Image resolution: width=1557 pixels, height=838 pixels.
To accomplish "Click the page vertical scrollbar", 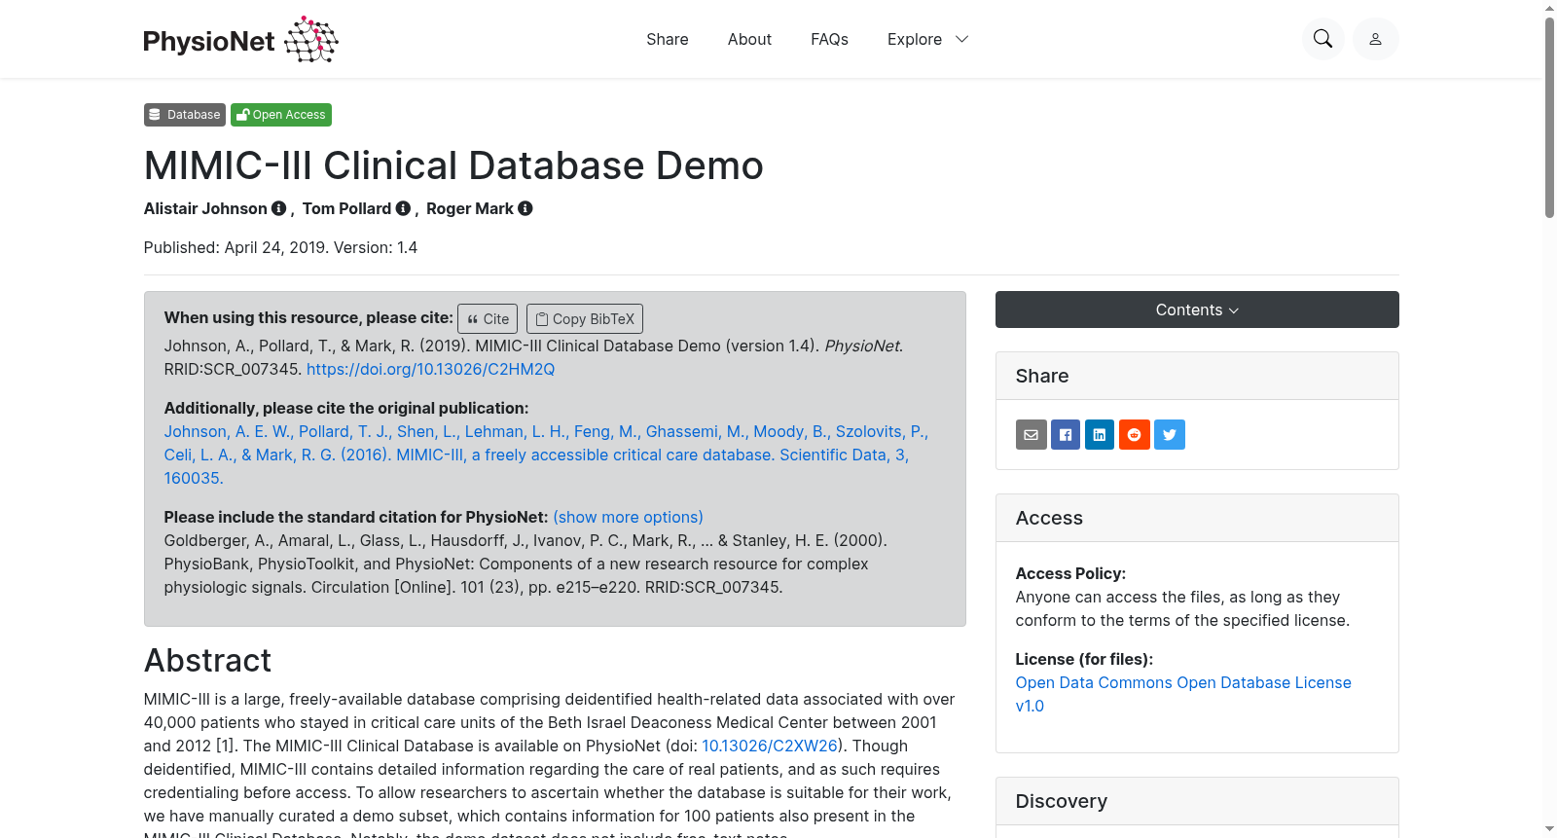I will coord(1549,117).
